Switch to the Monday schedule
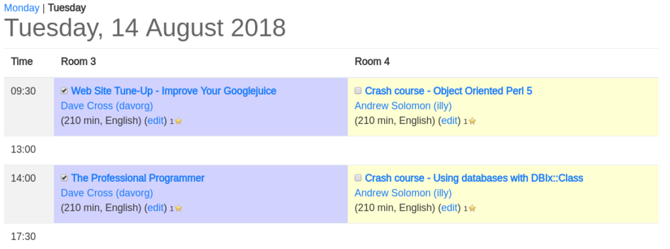Viewport: 670px width, 249px height. coord(22,8)
